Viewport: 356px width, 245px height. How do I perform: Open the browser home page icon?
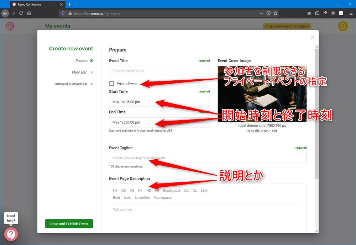pyautogui.click(x=29, y=14)
